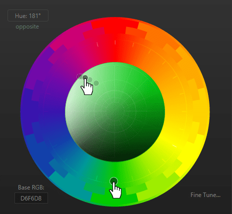Click the 'opposite' hue link
The height and width of the screenshot is (214, 232).
(x=27, y=26)
